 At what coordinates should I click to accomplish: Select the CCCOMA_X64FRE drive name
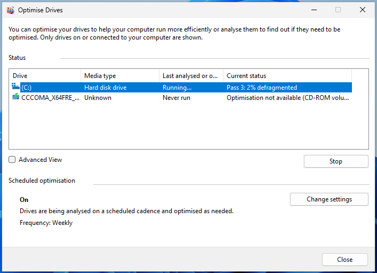click(x=50, y=98)
